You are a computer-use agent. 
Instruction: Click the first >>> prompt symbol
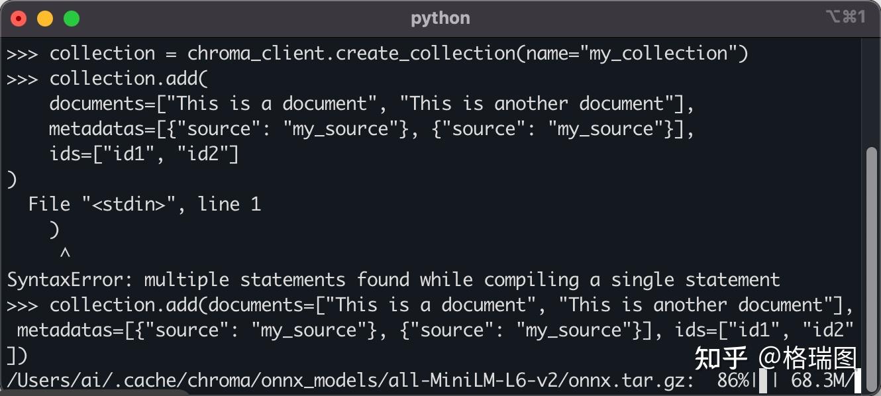click(x=23, y=54)
